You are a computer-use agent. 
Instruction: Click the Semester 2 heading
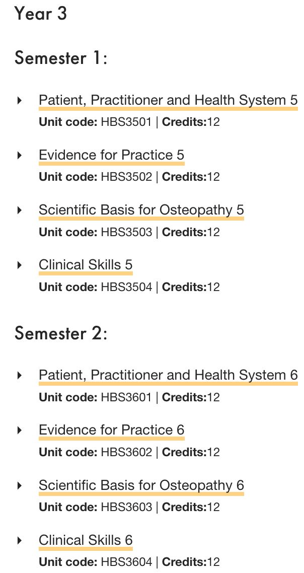pyautogui.click(x=61, y=333)
